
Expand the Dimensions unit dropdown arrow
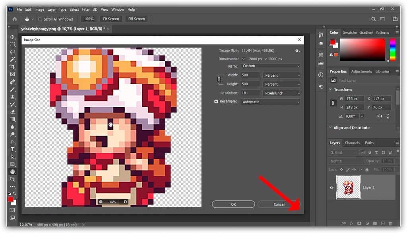point(244,59)
